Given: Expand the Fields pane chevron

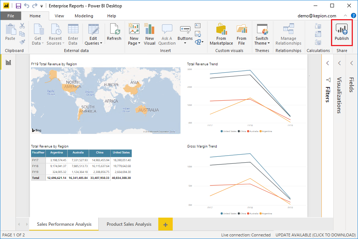Looking at the screenshot, I should [x=352, y=63].
